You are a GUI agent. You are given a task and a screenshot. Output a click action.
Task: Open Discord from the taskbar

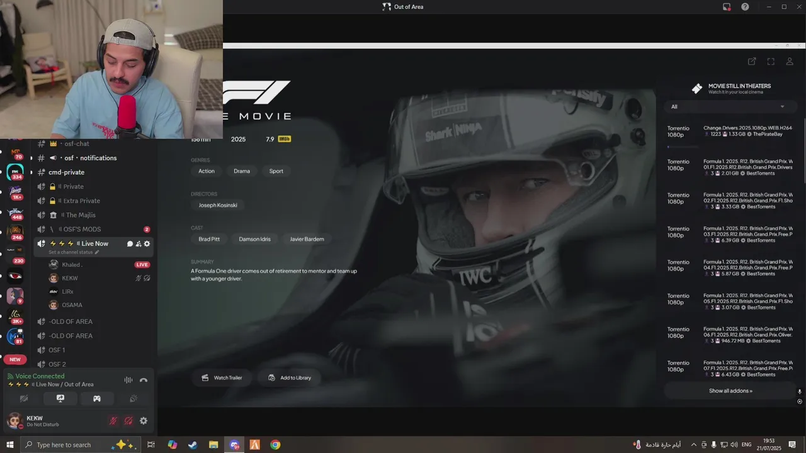(x=234, y=445)
